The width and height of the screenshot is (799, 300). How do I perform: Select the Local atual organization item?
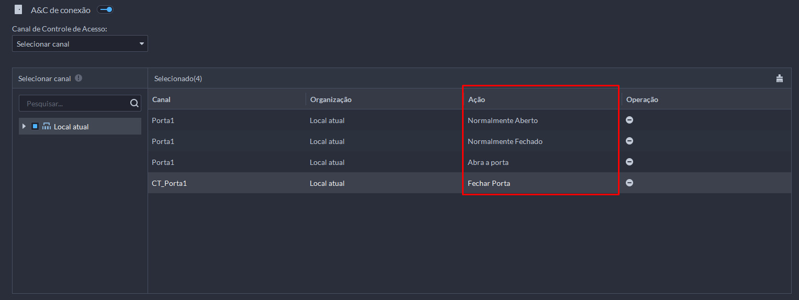[x=71, y=127]
